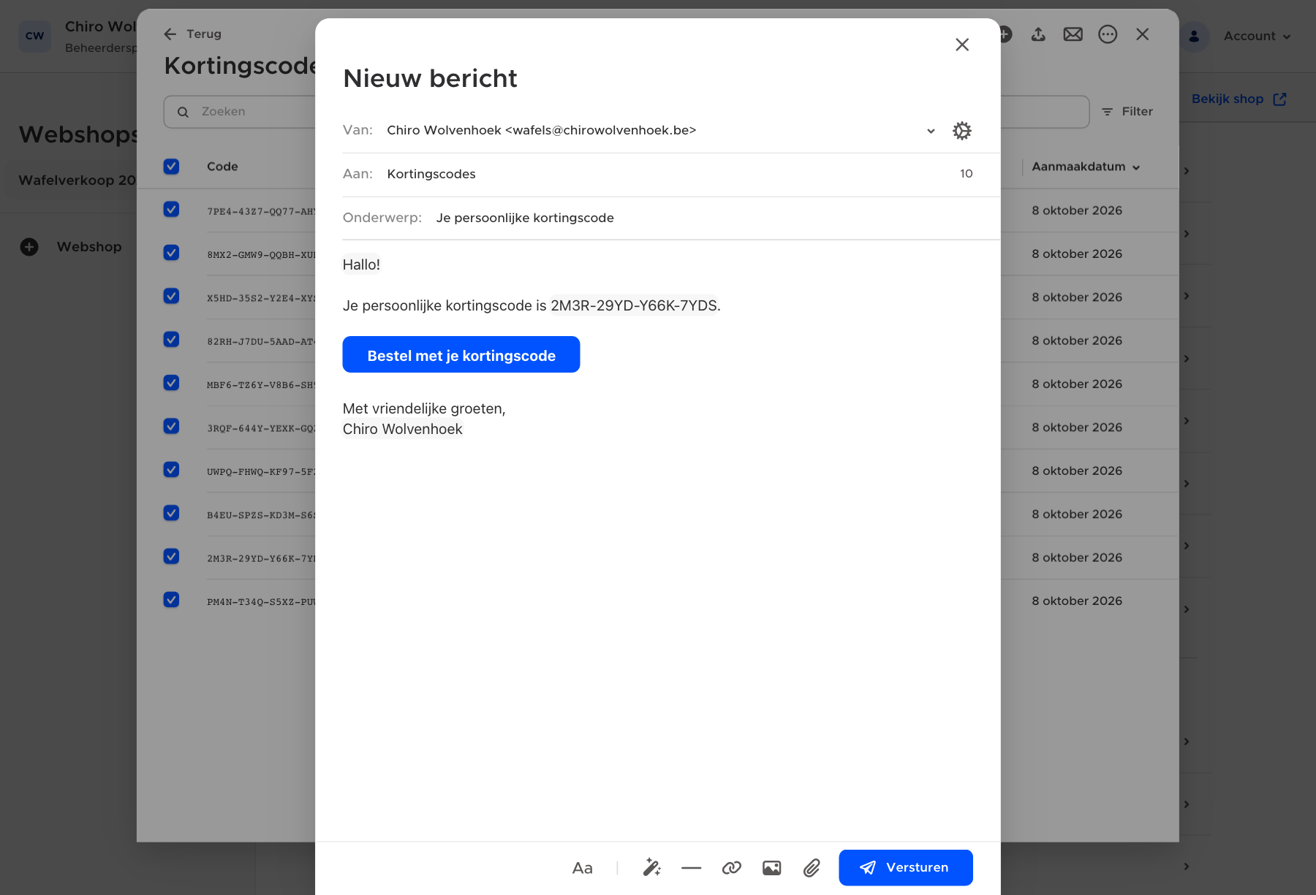Open Bekijk shop link
The height and width of the screenshot is (895, 1316).
pos(1239,99)
